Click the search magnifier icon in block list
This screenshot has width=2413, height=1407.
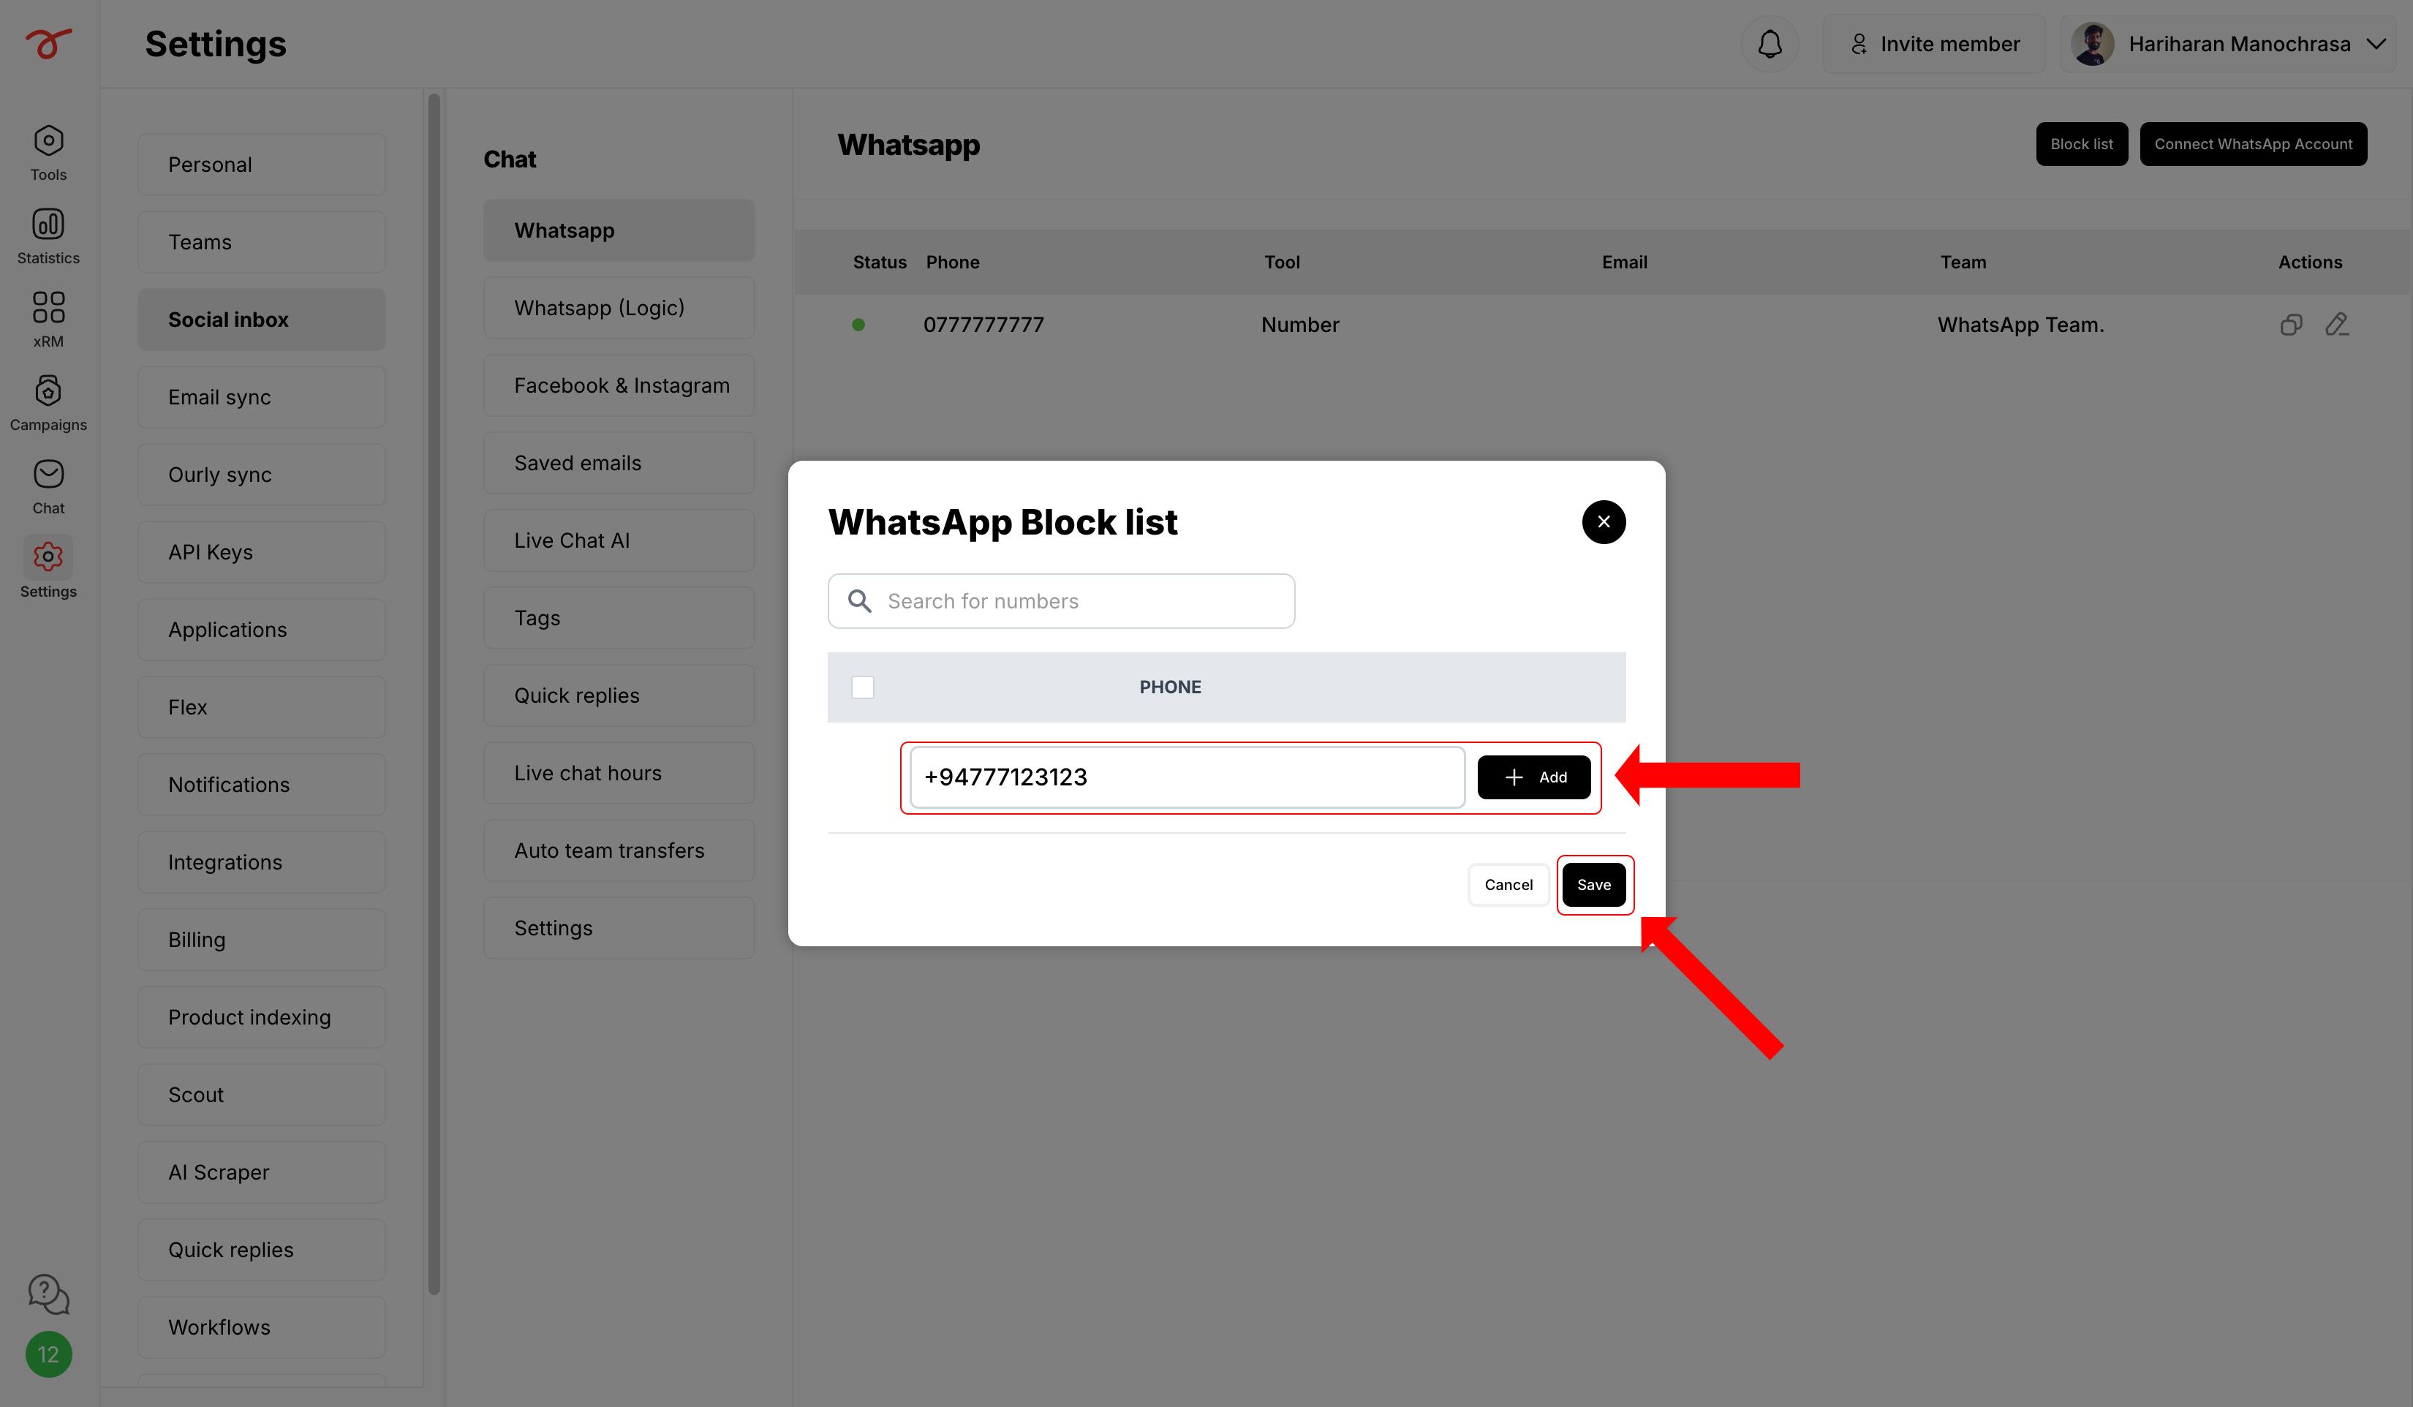tap(860, 602)
